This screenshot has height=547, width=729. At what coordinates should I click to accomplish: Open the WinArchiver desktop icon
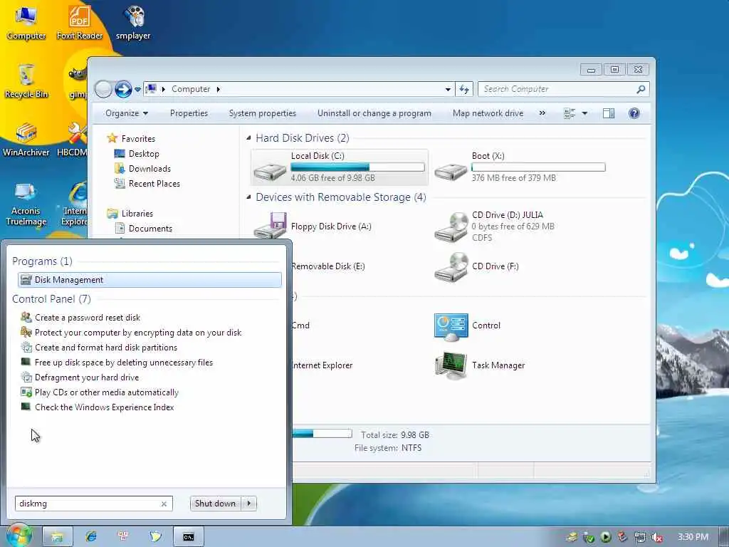point(26,140)
